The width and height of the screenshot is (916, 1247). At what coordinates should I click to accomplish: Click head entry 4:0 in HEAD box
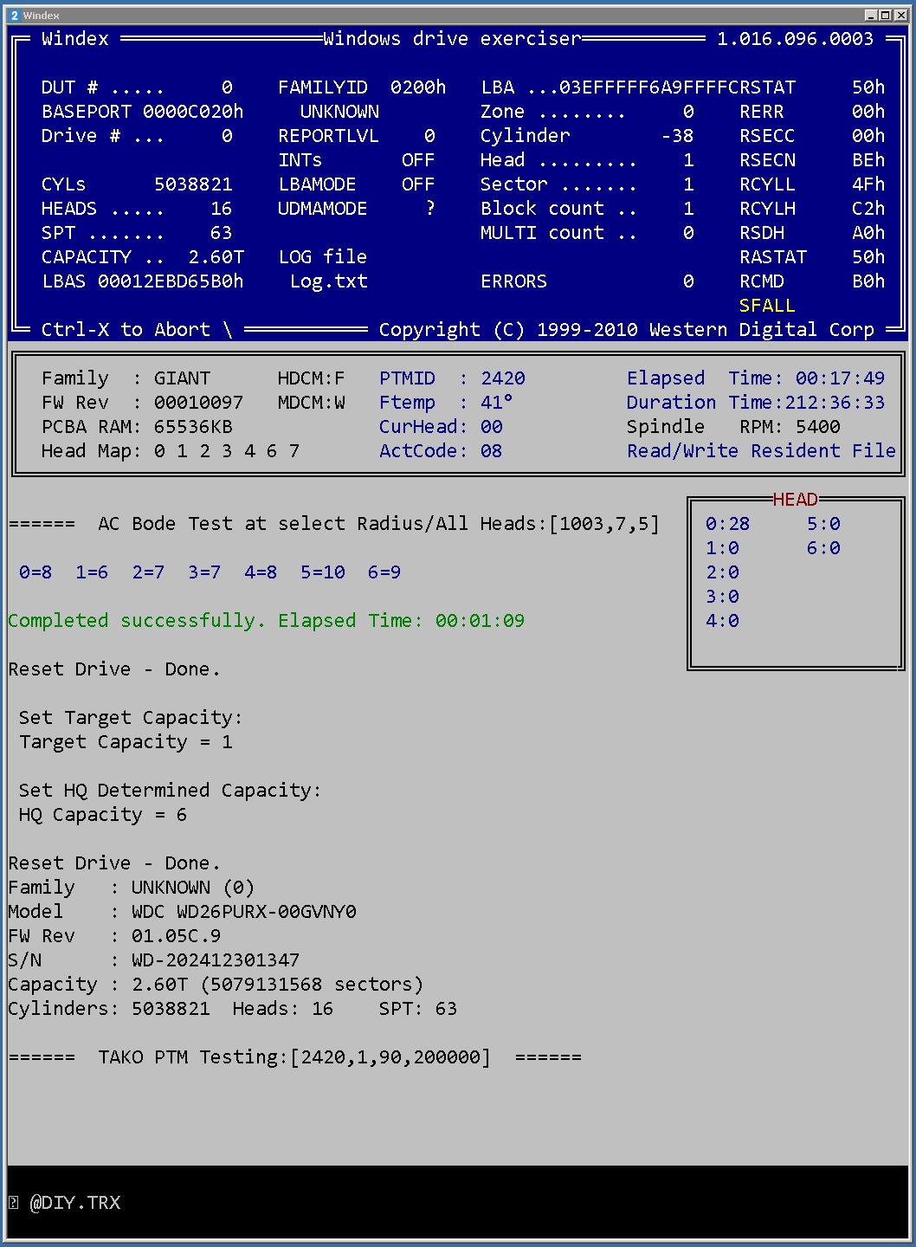tap(722, 621)
